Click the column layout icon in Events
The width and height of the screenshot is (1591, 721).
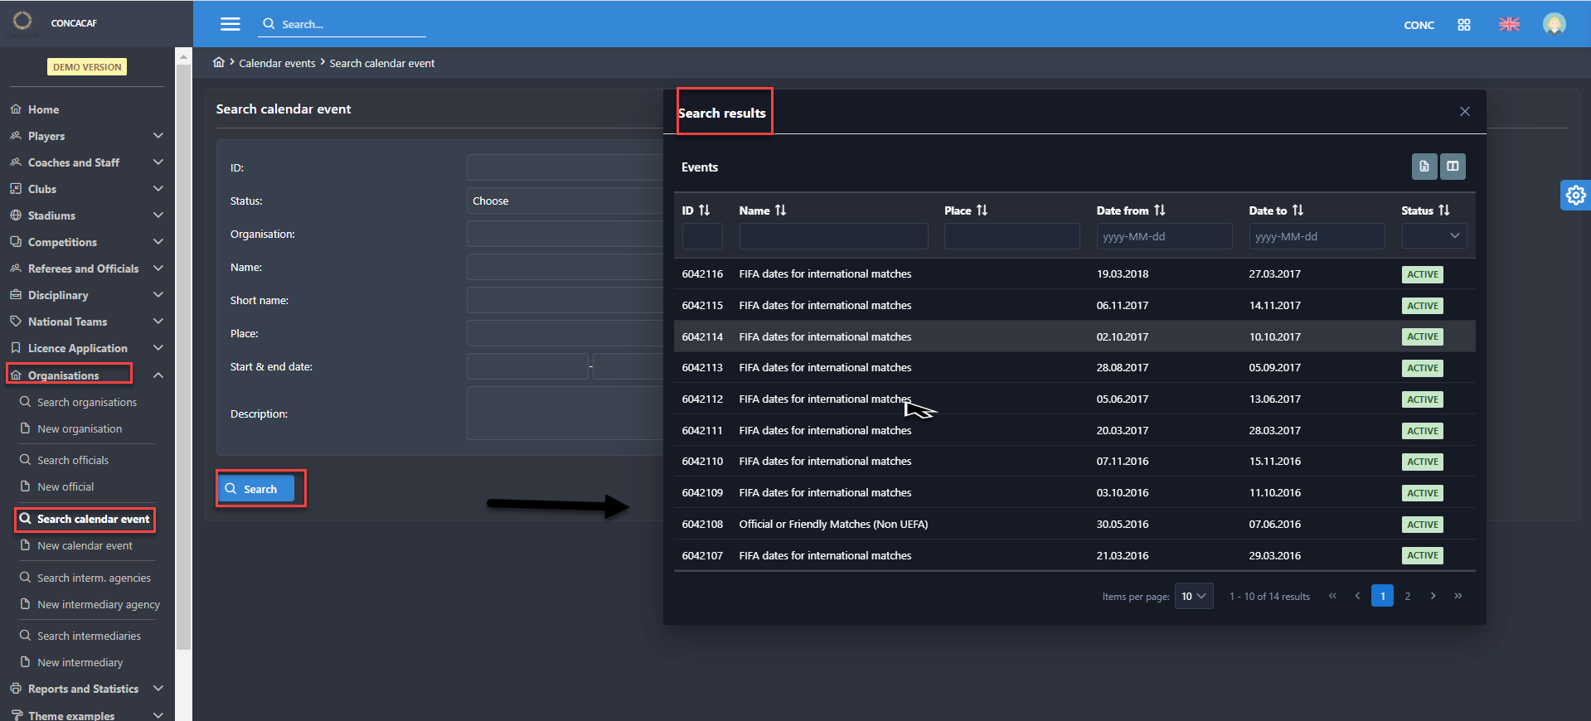click(x=1453, y=167)
